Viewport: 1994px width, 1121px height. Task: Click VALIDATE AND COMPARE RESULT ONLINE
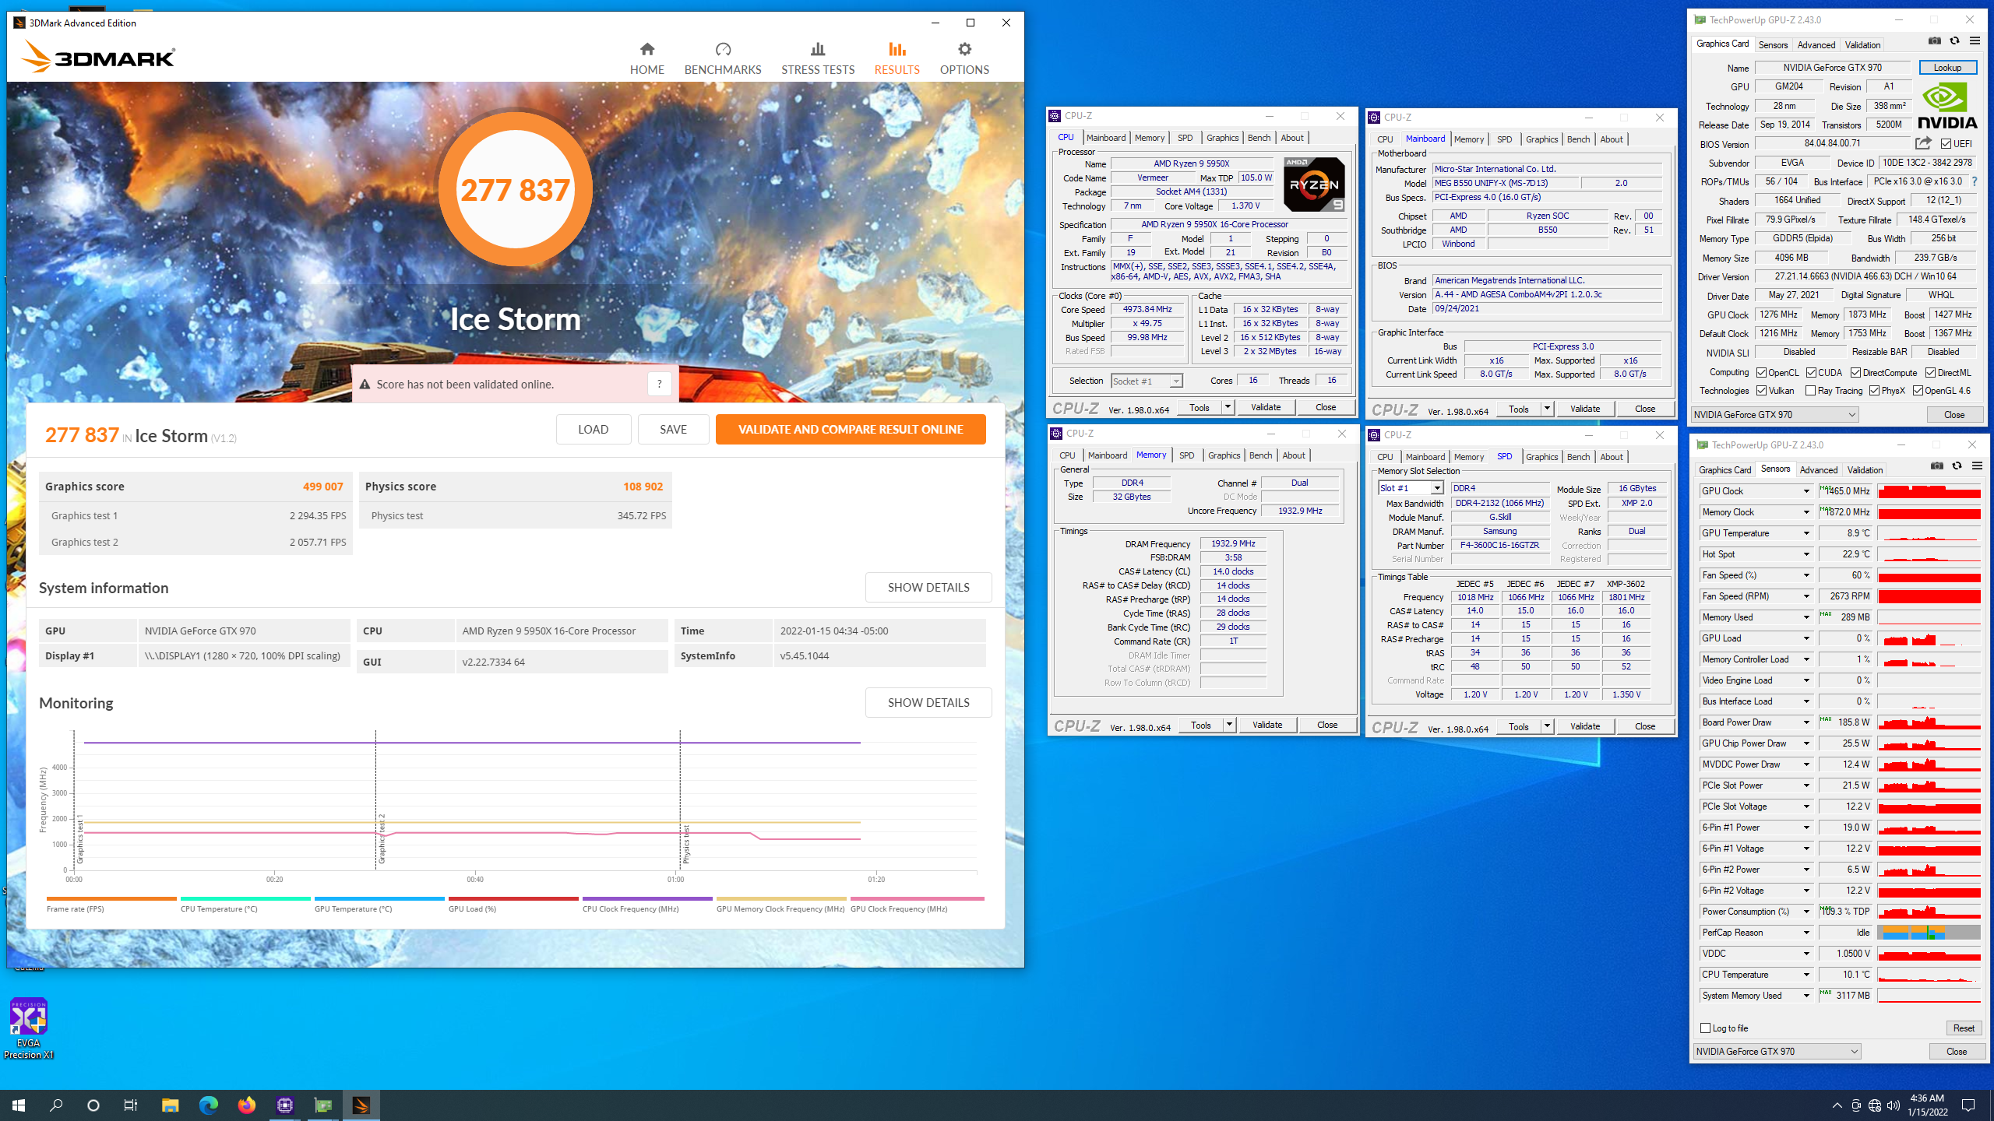pyautogui.click(x=851, y=429)
